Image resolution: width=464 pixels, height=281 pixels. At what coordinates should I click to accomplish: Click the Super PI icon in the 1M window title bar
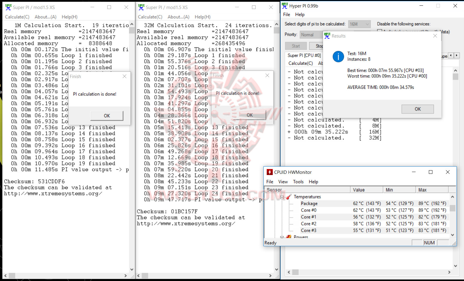click(x=8, y=7)
